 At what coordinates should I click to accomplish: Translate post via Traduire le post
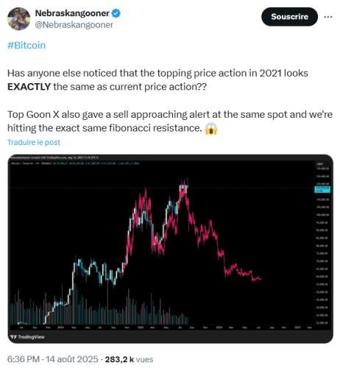coord(34,142)
